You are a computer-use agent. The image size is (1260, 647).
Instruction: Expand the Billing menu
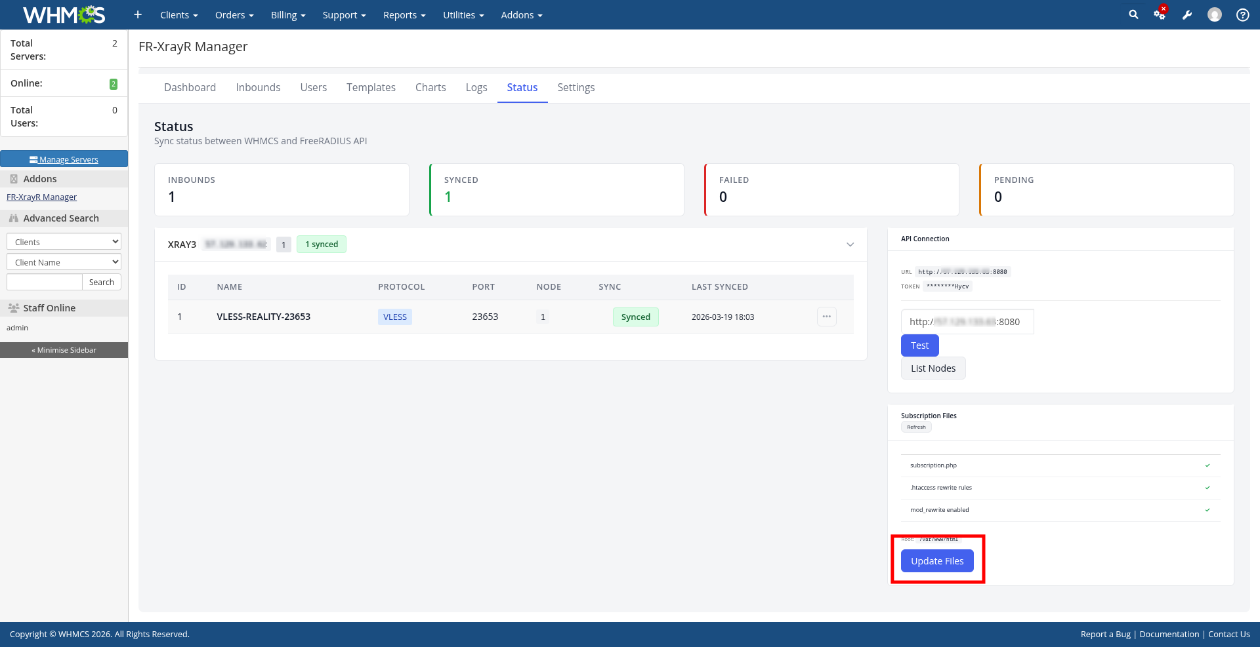pos(288,15)
